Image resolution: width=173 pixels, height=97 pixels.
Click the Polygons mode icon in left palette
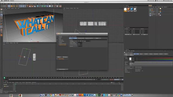pyautogui.click(x=1, y=25)
